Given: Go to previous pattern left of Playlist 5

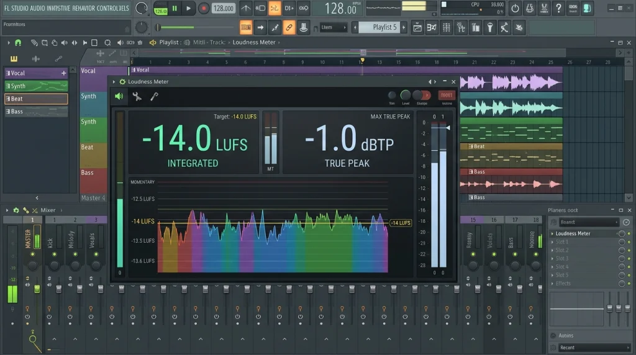Looking at the screenshot, I should coord(355,27).
